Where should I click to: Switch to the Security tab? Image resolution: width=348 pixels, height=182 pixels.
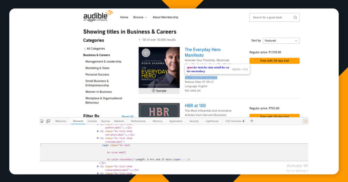[x=194, y=121]
